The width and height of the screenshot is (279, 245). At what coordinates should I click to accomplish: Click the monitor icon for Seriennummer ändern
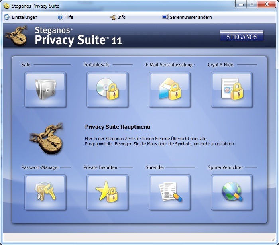(x=165, y=17)
